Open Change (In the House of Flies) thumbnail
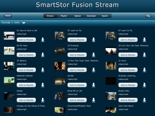The image size is (155, 116). [9, 110]
